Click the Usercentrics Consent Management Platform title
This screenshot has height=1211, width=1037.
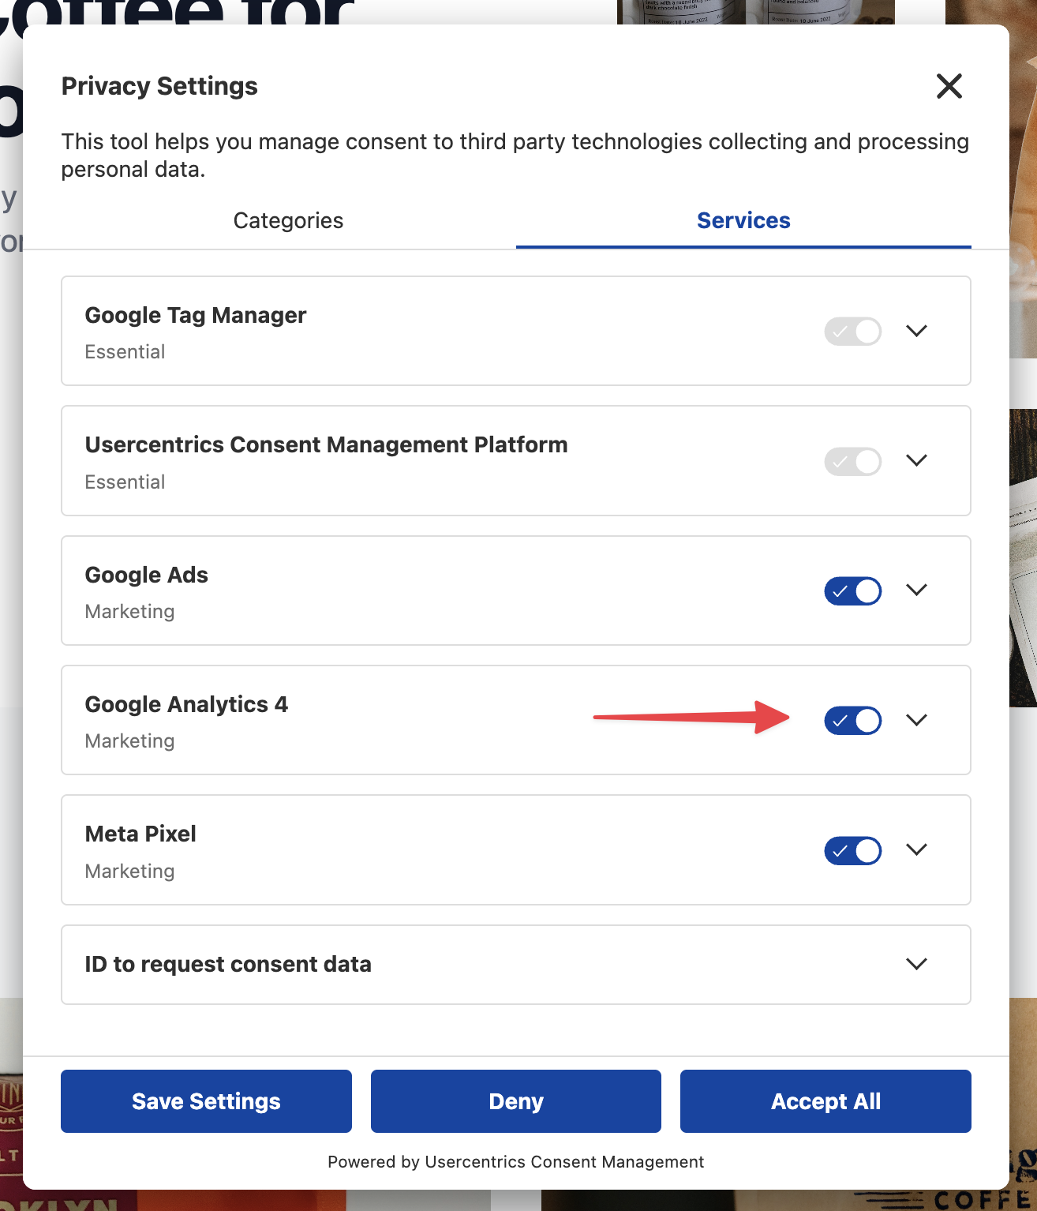pos(326,445)
